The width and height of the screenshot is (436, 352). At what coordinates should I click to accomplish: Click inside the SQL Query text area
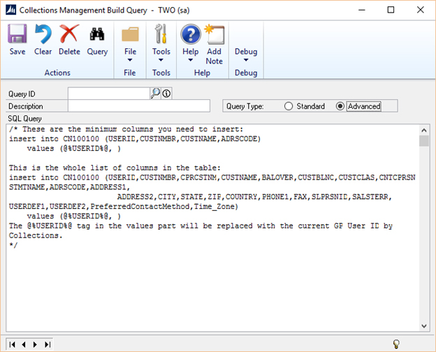point(212,228)
